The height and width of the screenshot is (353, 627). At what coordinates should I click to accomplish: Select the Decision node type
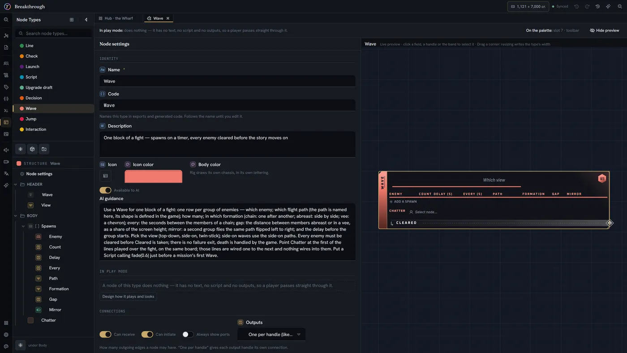click(x=53, y=98)
